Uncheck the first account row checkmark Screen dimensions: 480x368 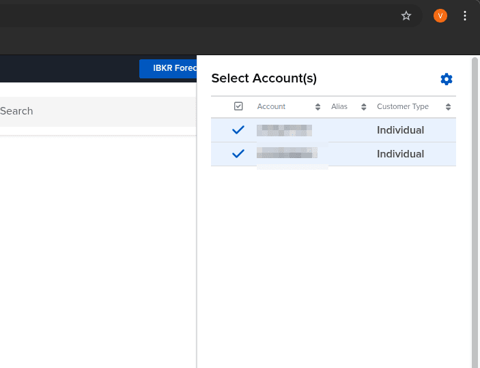(238, 130)
